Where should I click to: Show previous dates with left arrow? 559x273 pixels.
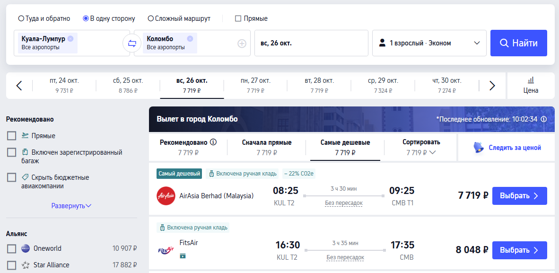click(x=19, y=86)
